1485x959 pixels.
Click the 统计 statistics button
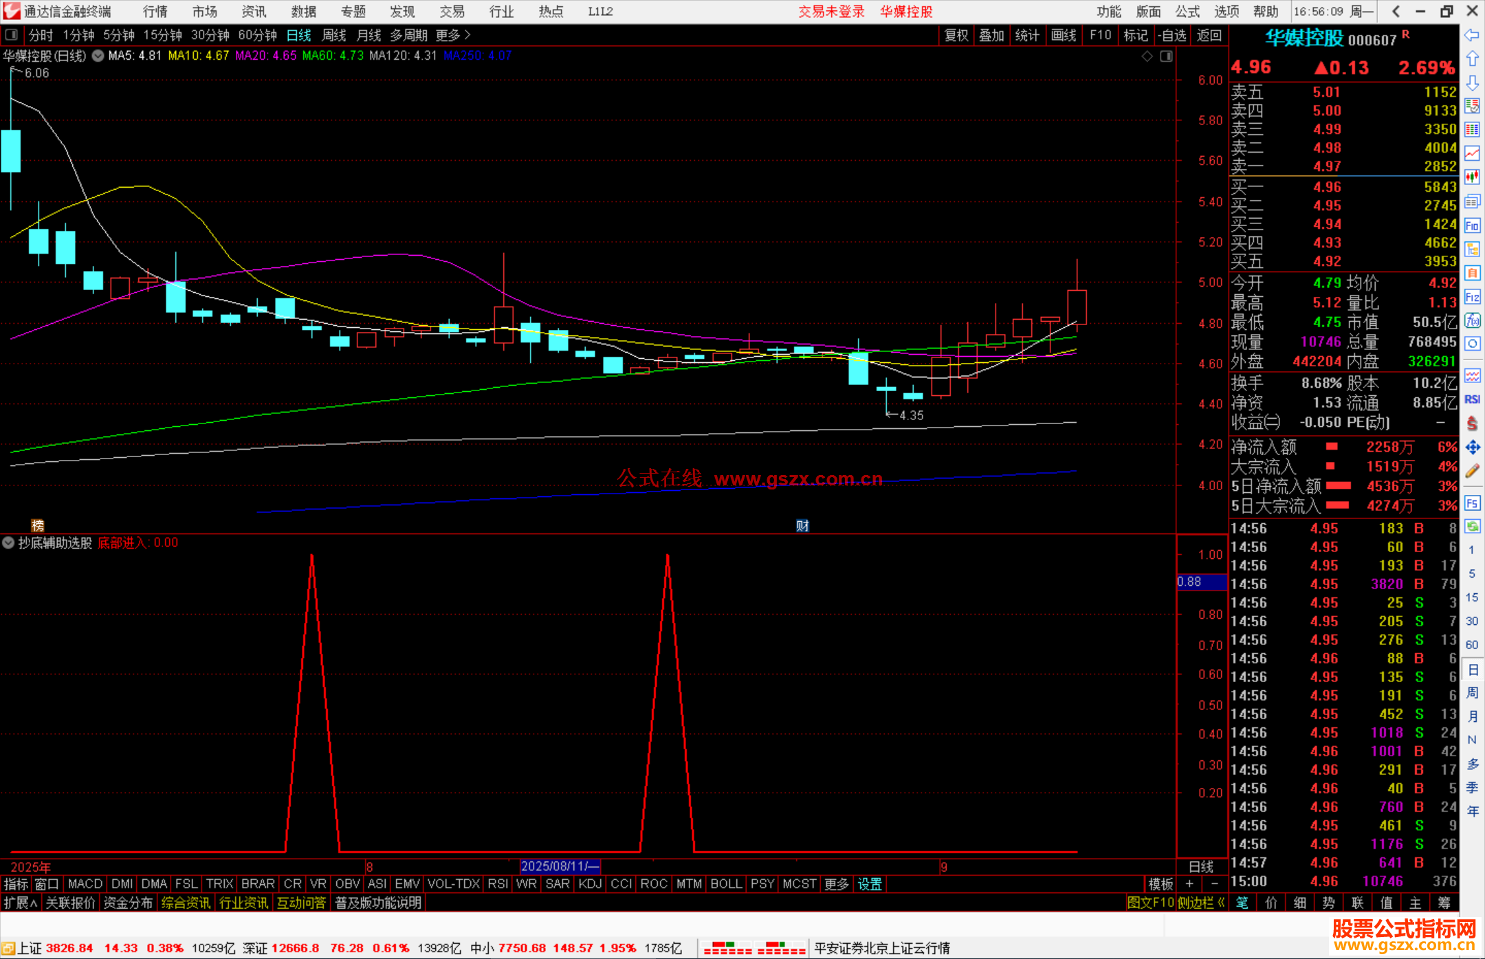coord(1027,35)
